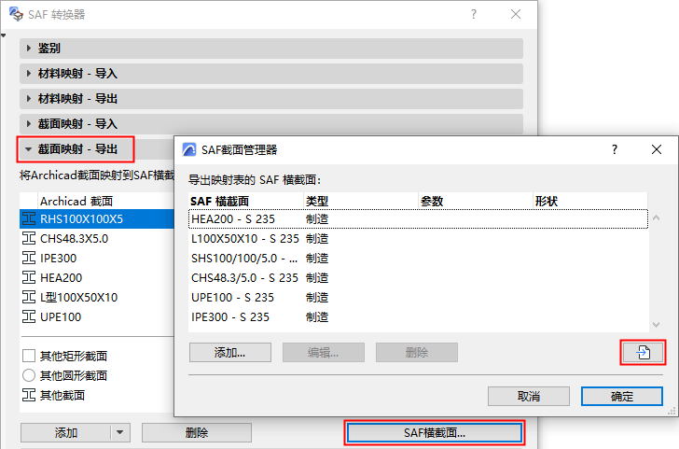Click the SAF 转换器 title bar app icon

pyautogui.click(x=16, y=14)
